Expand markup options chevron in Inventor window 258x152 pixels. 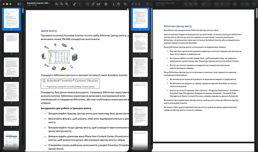pyautogui.click(x=80, y=4)
